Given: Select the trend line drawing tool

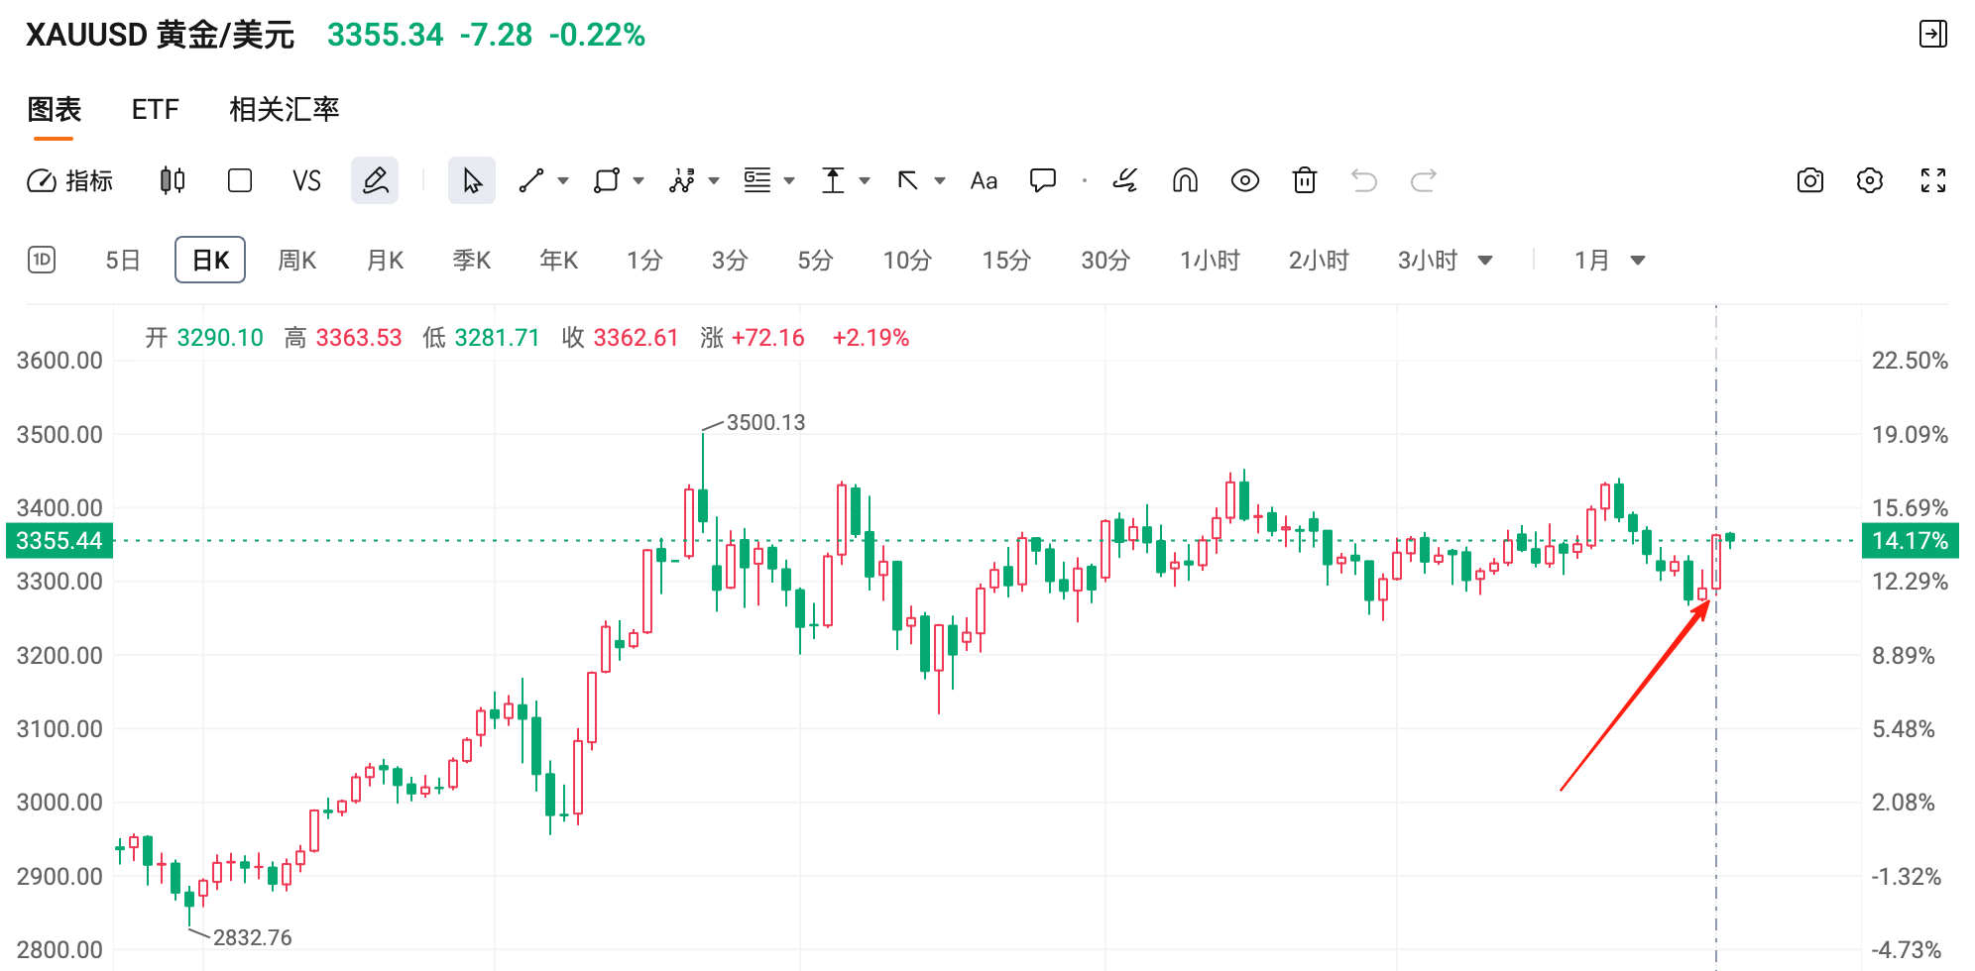Looking at the screenshot, I should pos(531,180).
